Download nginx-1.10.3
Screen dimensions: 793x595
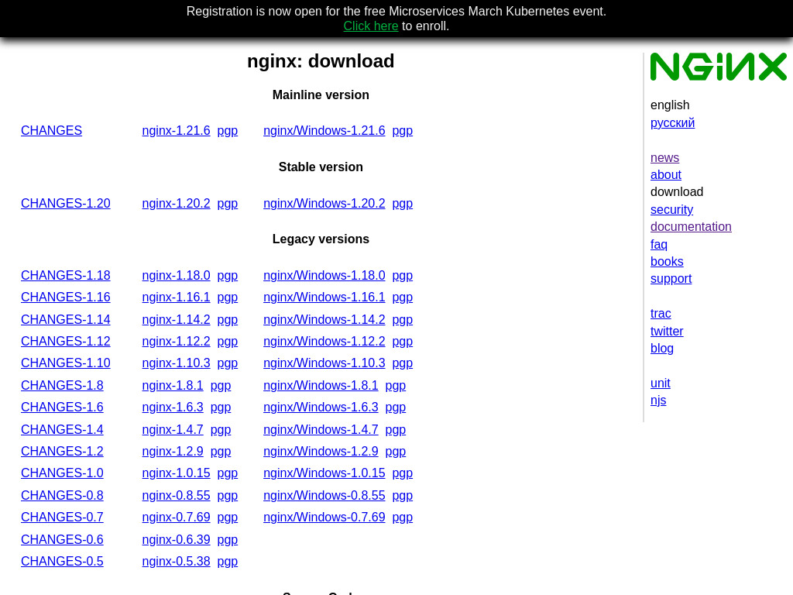pos(176,363)
